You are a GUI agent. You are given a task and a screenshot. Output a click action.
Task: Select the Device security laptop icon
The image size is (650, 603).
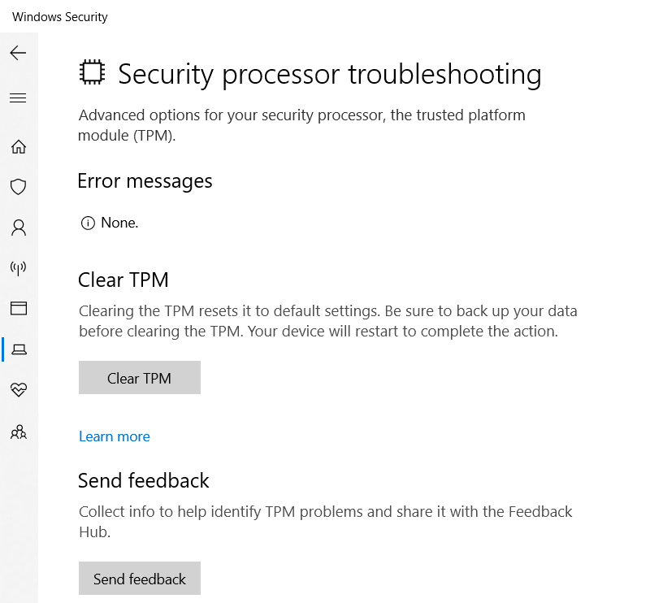18,349
